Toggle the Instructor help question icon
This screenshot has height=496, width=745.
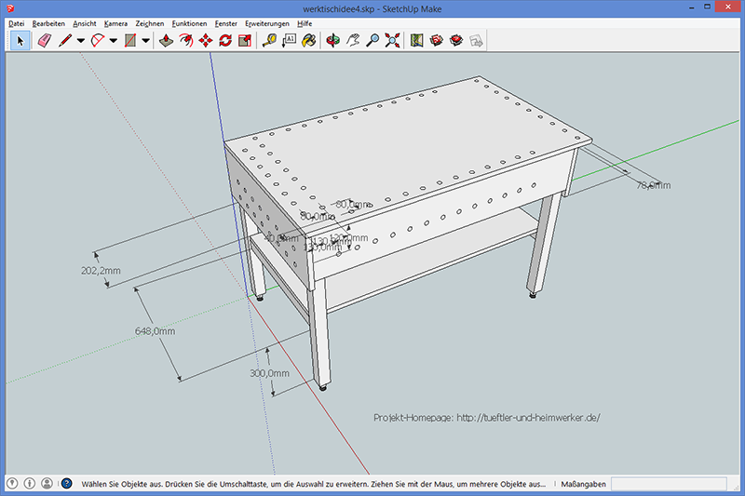coord(67,483)
